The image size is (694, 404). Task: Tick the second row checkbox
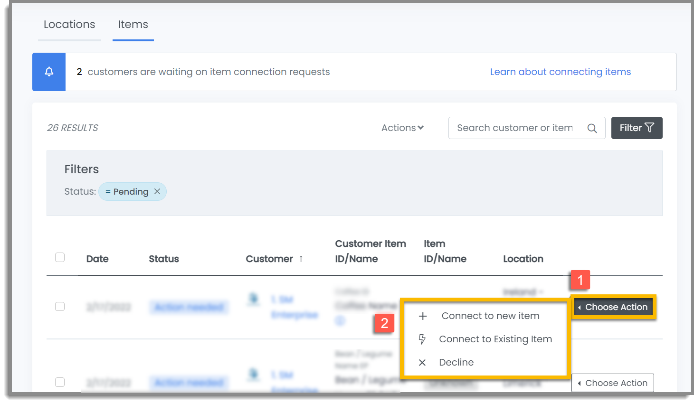coord(60,382)
